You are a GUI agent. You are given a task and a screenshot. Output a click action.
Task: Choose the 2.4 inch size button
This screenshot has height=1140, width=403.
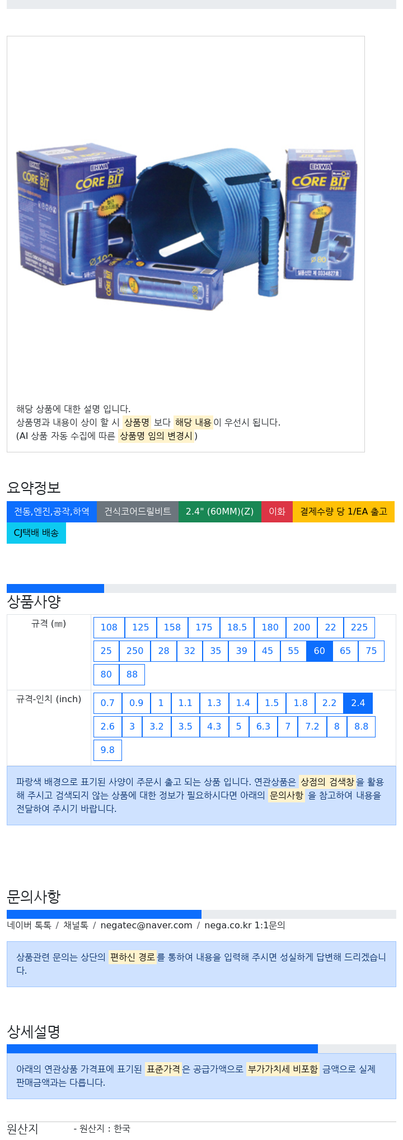coord(358,703)
